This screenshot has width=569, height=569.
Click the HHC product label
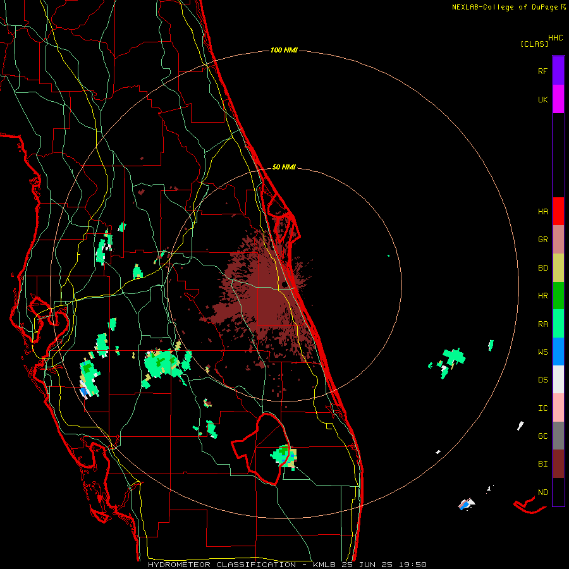coord(555,38)
